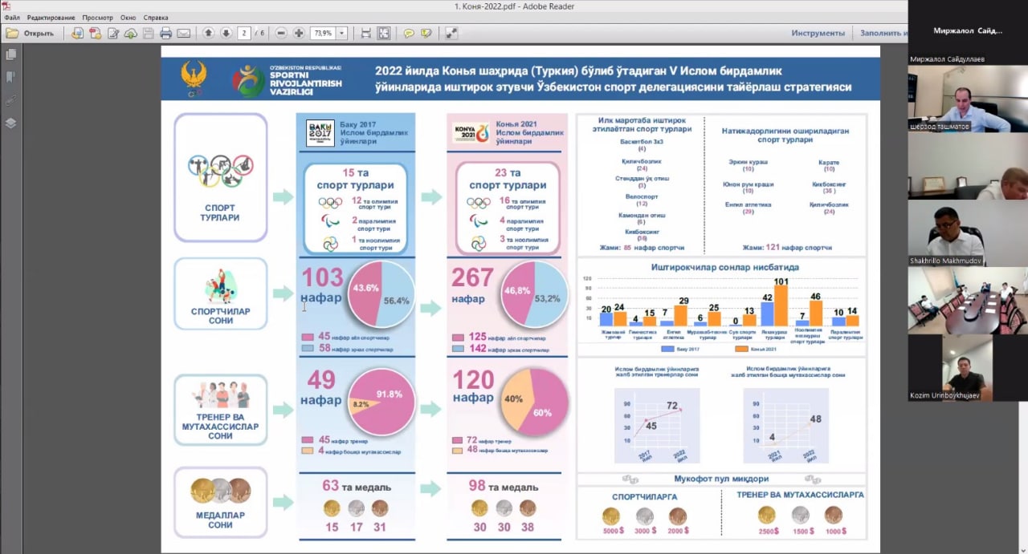This screenshot has width=1028, height=554.
Task: Open the Layers panel in sidebar
Action: 11,123
